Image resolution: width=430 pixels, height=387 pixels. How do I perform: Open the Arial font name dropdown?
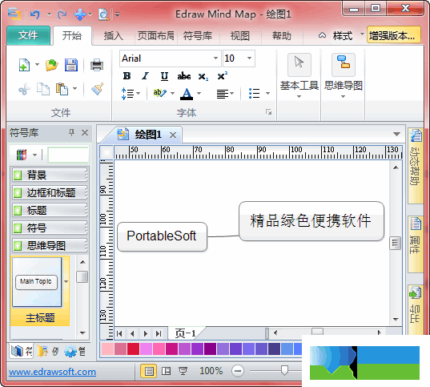(216, 58)
